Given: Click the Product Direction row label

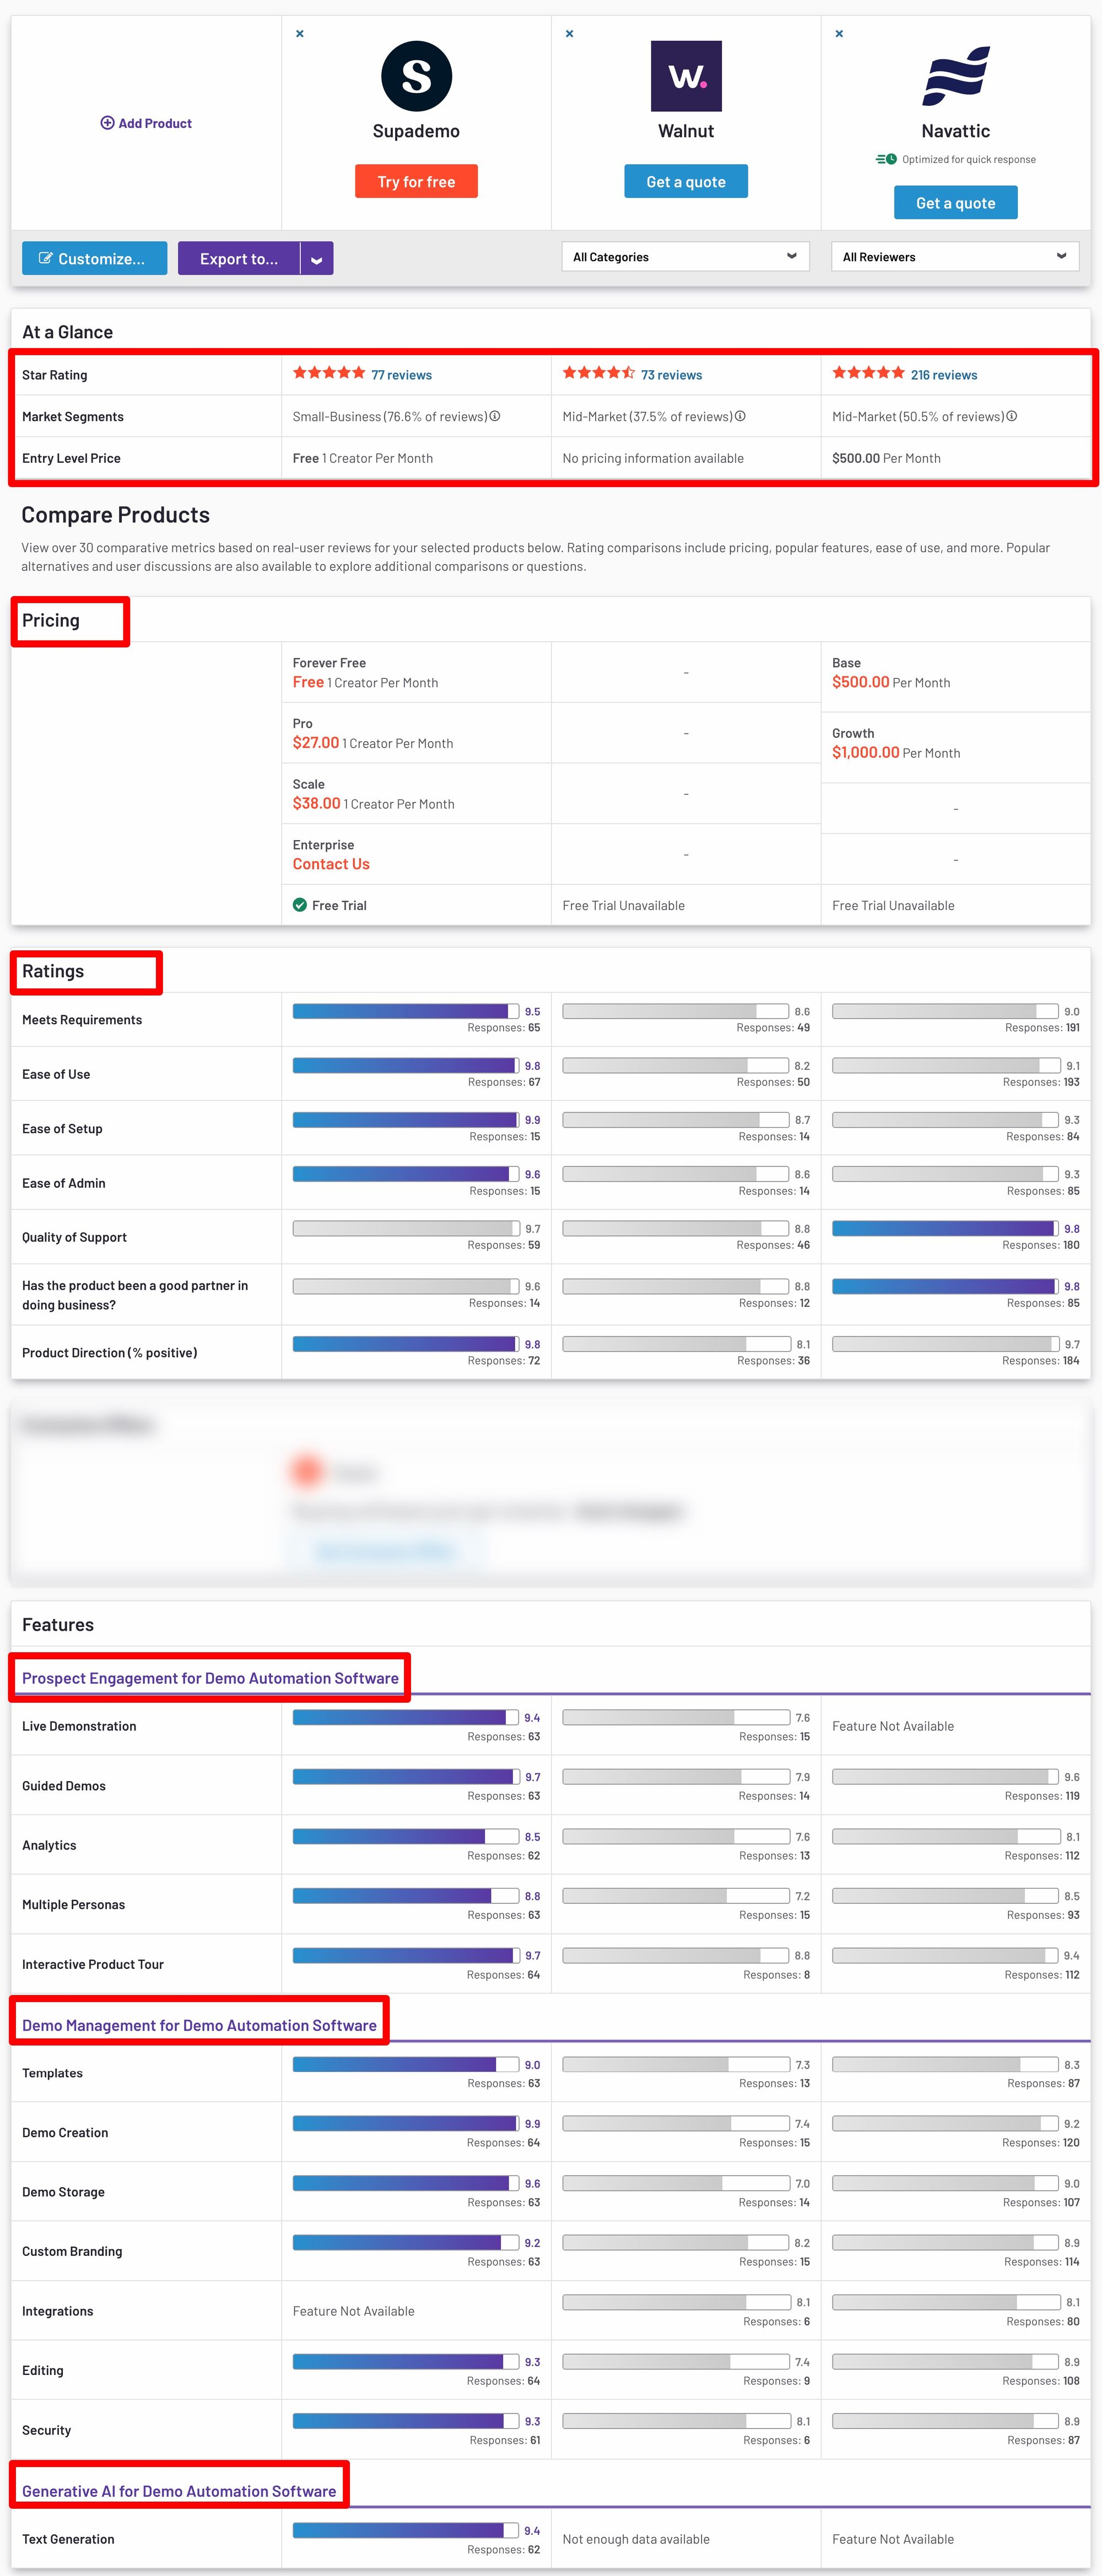Looking at the screenshot, I should (110, 1353).
